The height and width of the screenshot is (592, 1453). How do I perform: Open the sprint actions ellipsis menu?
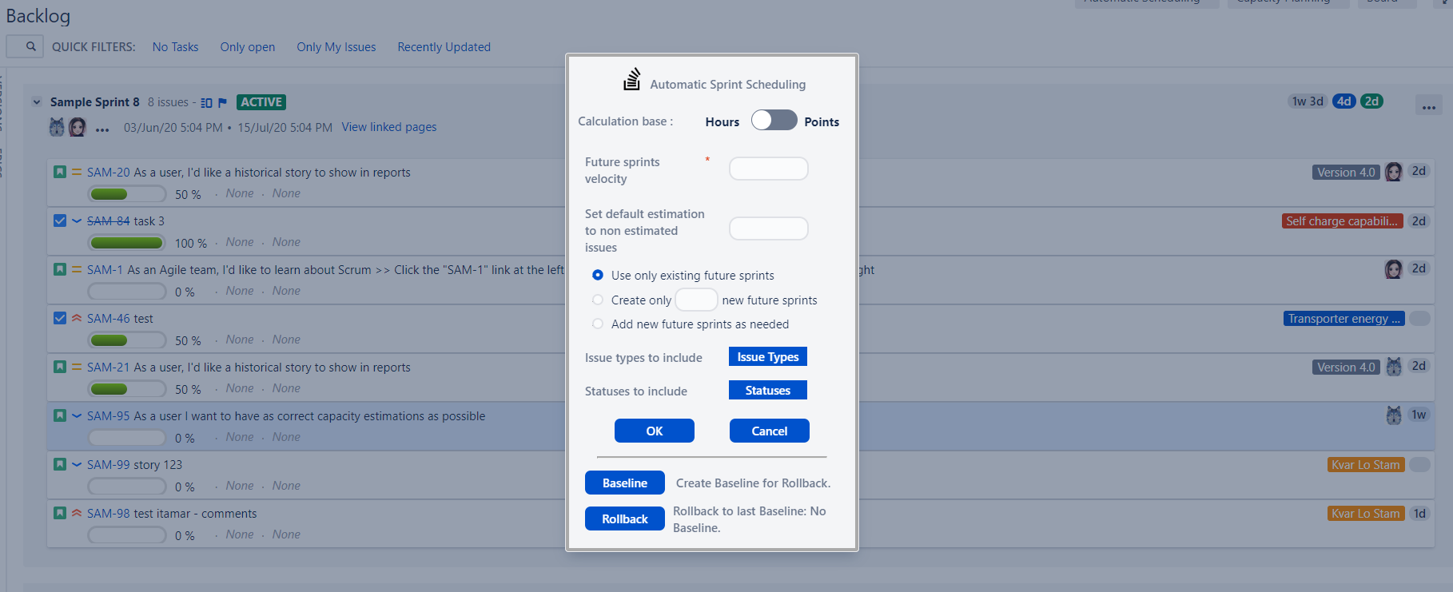1429,106
